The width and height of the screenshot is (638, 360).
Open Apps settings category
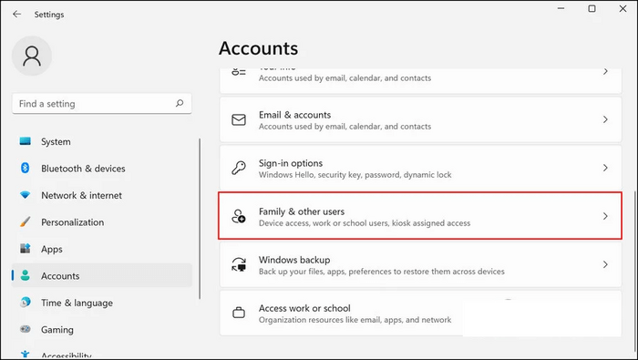click(102, 249)
